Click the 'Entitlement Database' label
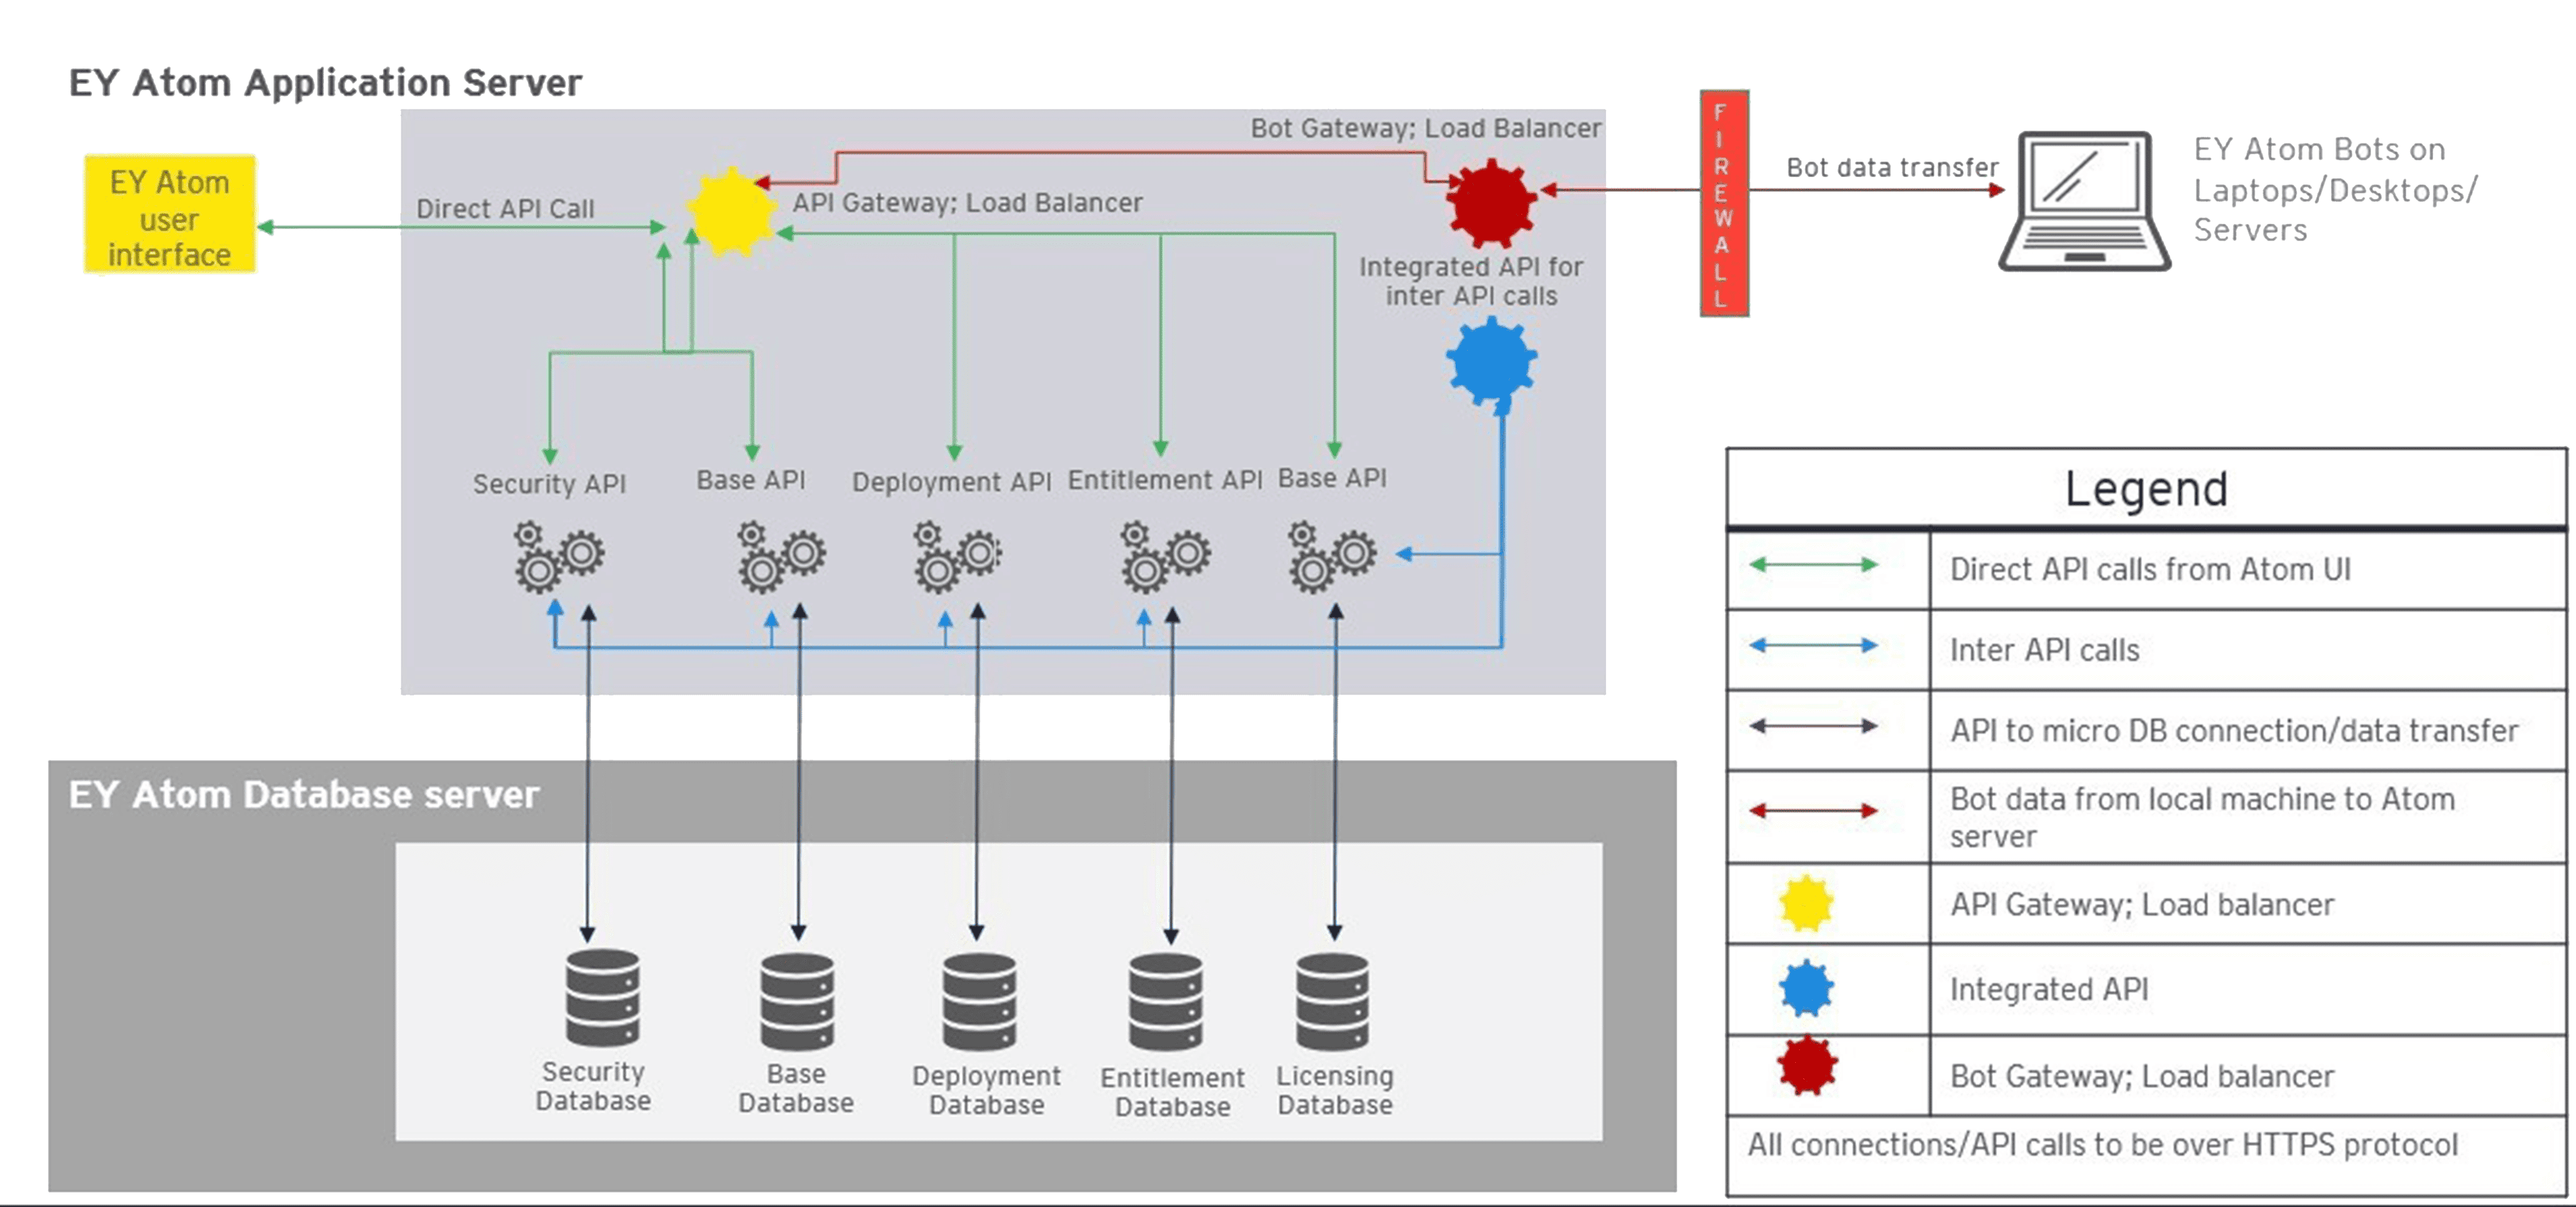The width and height of the screenshot is (2576, 1207). (x=1172, y=1092)
